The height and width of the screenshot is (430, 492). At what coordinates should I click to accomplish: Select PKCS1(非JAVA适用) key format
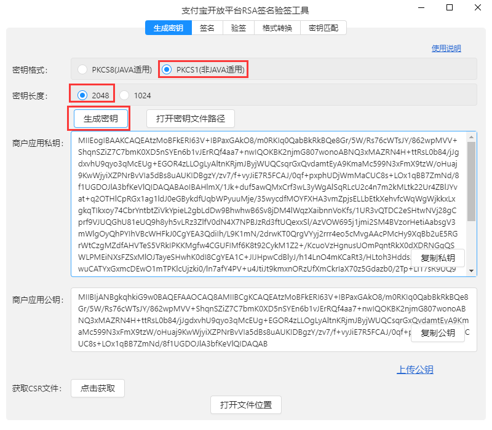[x=203, y=69]
